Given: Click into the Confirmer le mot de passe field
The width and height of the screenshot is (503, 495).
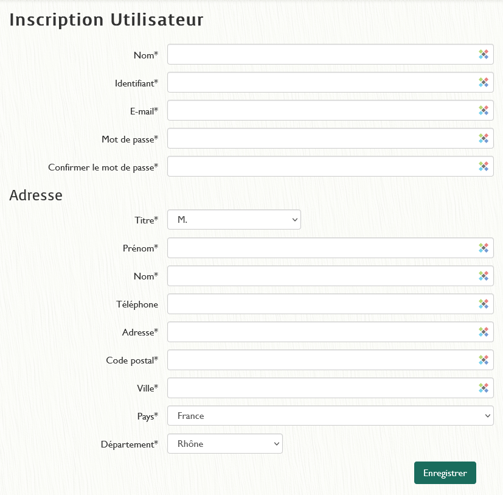Looking at the screenshot, I should (322, 166).
